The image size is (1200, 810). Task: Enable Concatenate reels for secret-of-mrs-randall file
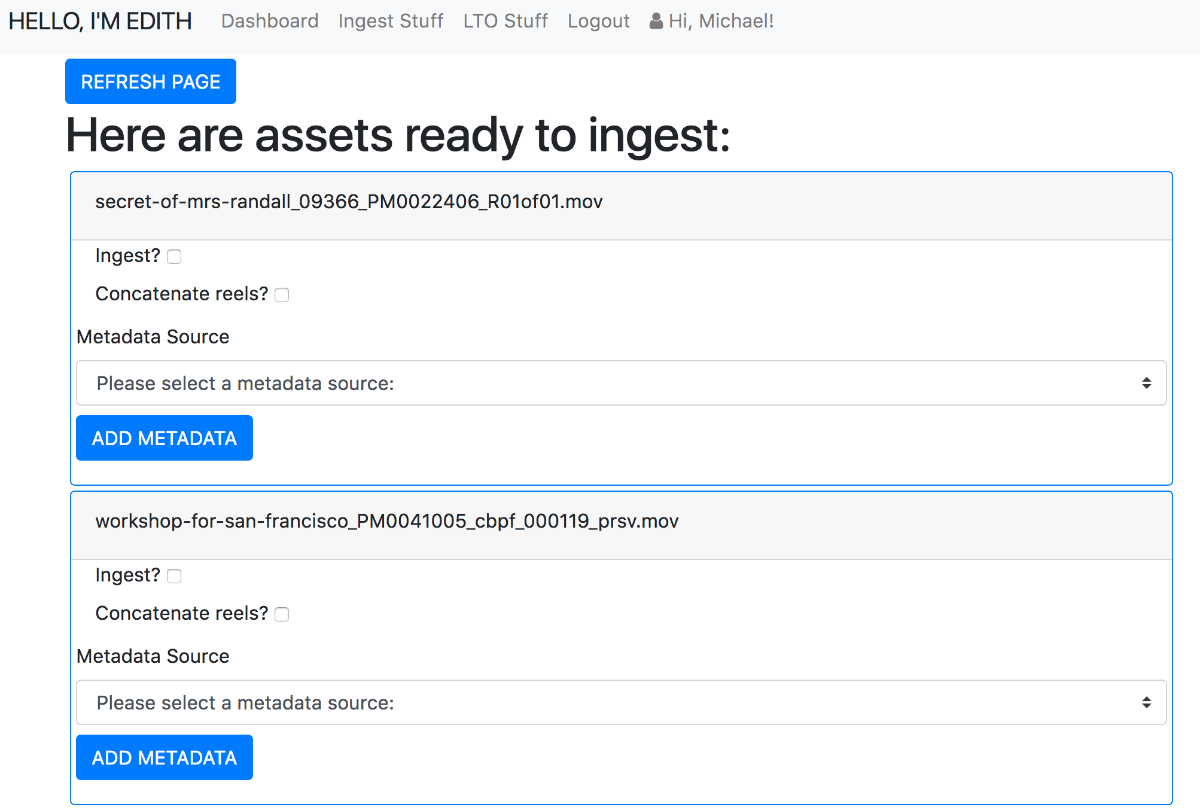pyautogui.click(x=282, y=295)
